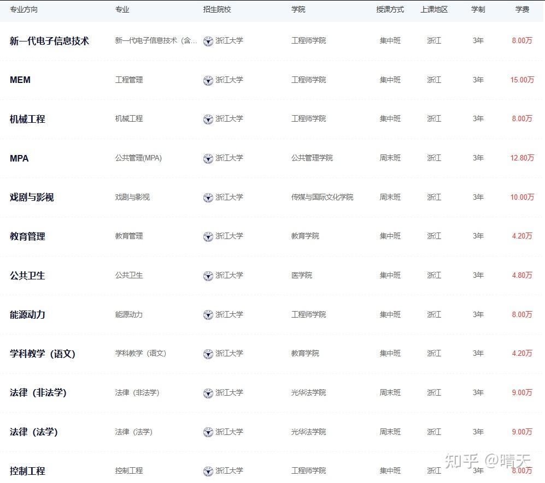Screen dimensions: 545x483
Task: Open the 新一代电子信息技术 program title
Action: point(49,41)
